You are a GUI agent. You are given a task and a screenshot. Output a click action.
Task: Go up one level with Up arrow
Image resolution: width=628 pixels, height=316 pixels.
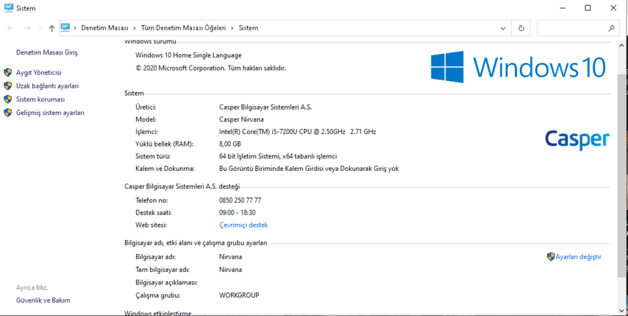click(51, 28)
